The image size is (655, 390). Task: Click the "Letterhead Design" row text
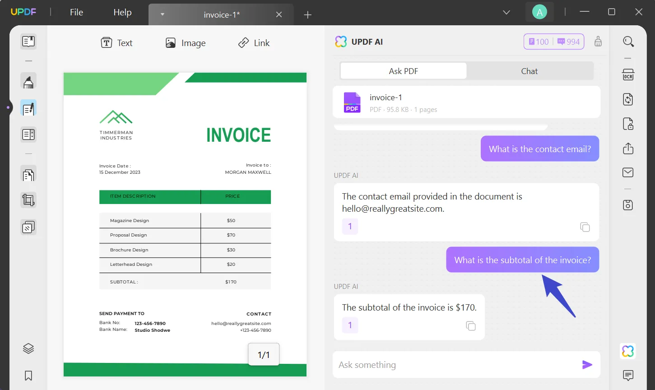131,265
